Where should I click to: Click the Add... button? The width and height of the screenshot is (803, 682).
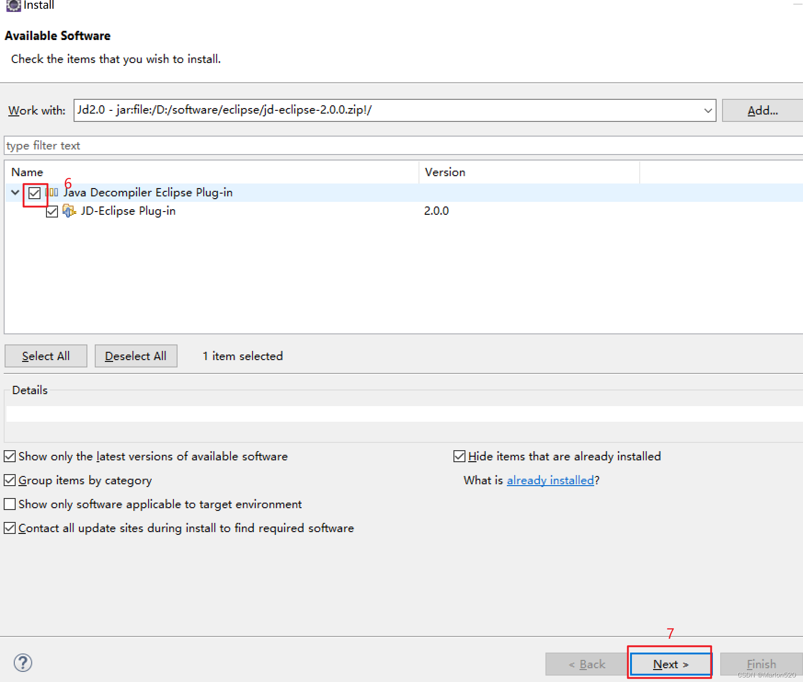(x=763, y=110)
